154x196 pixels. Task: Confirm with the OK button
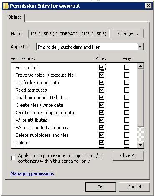[101, 187]
